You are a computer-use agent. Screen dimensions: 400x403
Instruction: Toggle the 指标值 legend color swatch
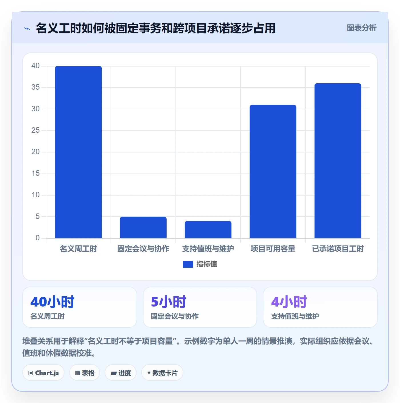point(188,264)
